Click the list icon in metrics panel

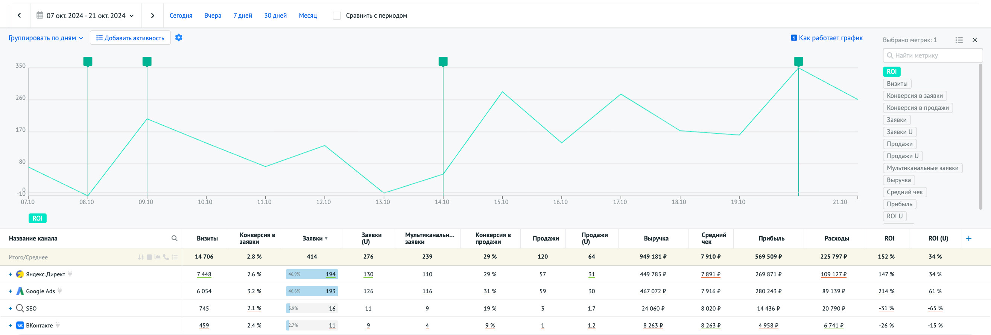959,40
